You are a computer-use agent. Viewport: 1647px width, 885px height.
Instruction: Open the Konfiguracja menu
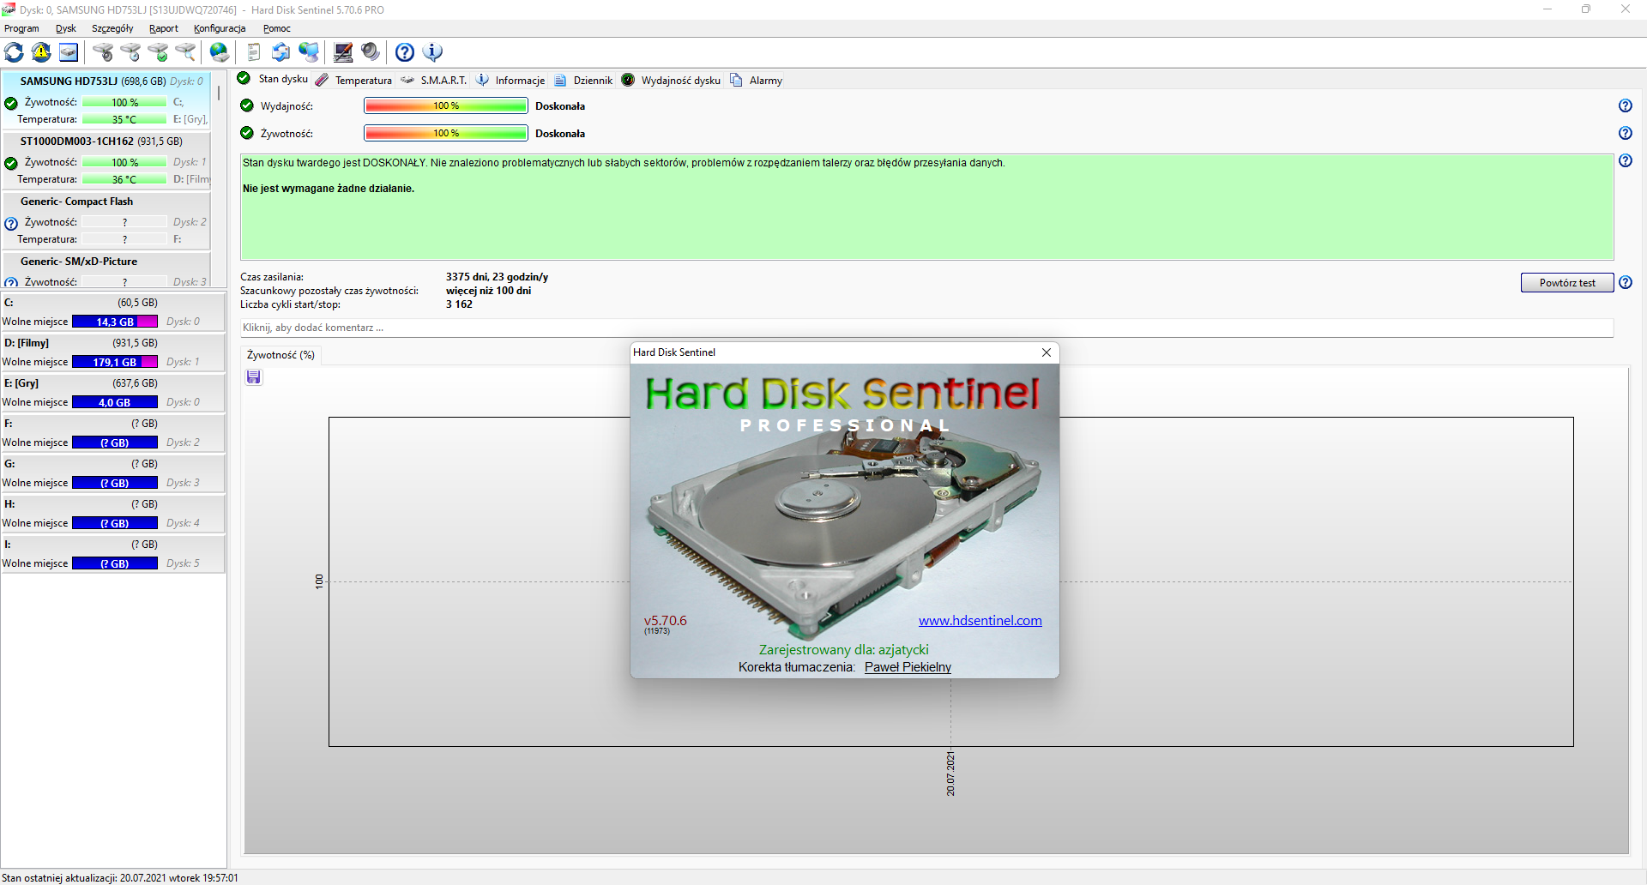click(220, 28)
